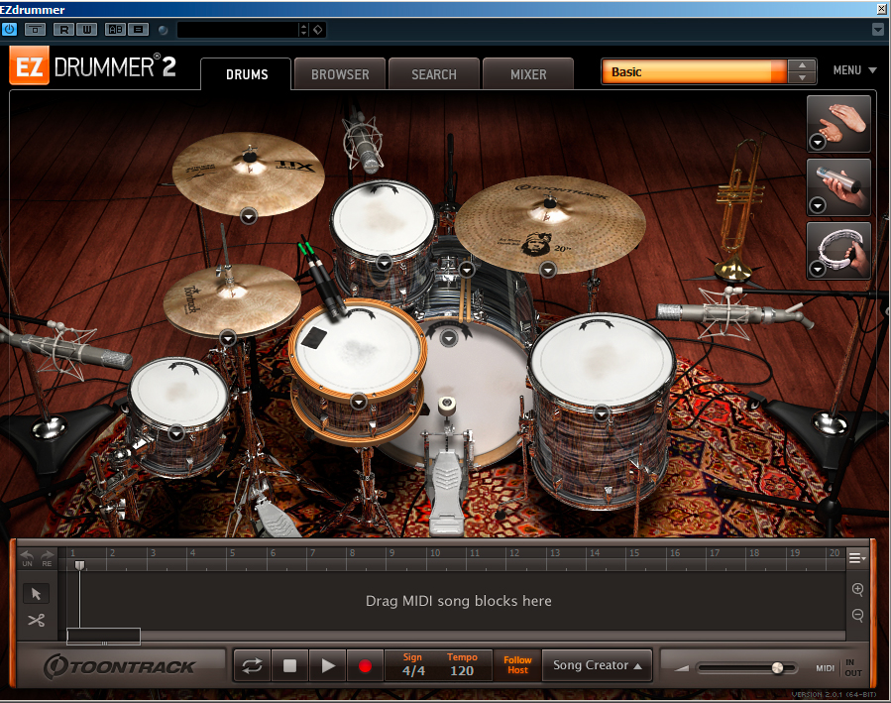Open the large floor tom dropdown arrow
The width and height of the screenshot is (891, 703).
602,413
